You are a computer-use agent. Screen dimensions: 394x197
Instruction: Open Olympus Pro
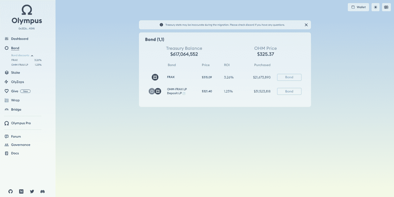click(x=21, y=123)
